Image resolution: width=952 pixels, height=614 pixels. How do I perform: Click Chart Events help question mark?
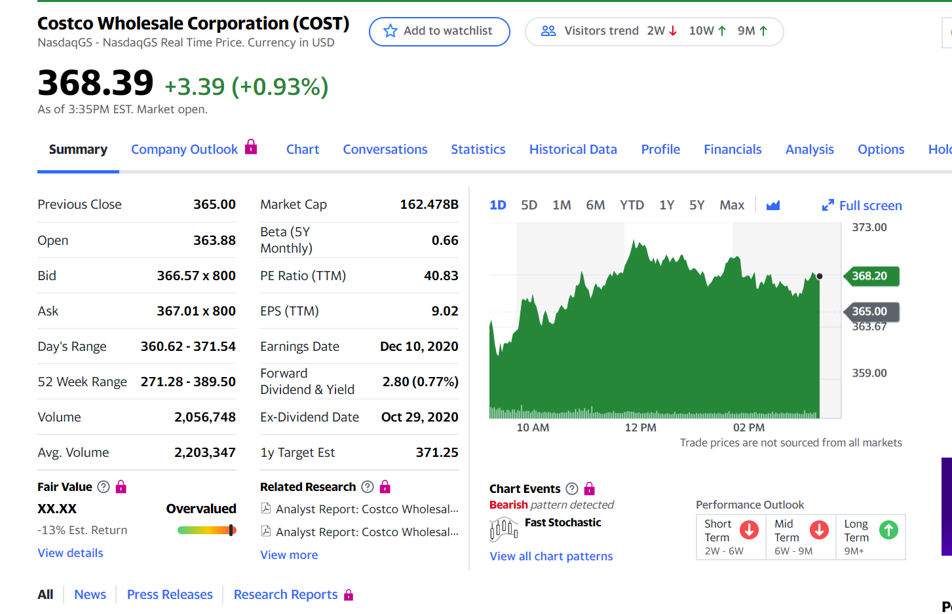click(x=572, y=489)
